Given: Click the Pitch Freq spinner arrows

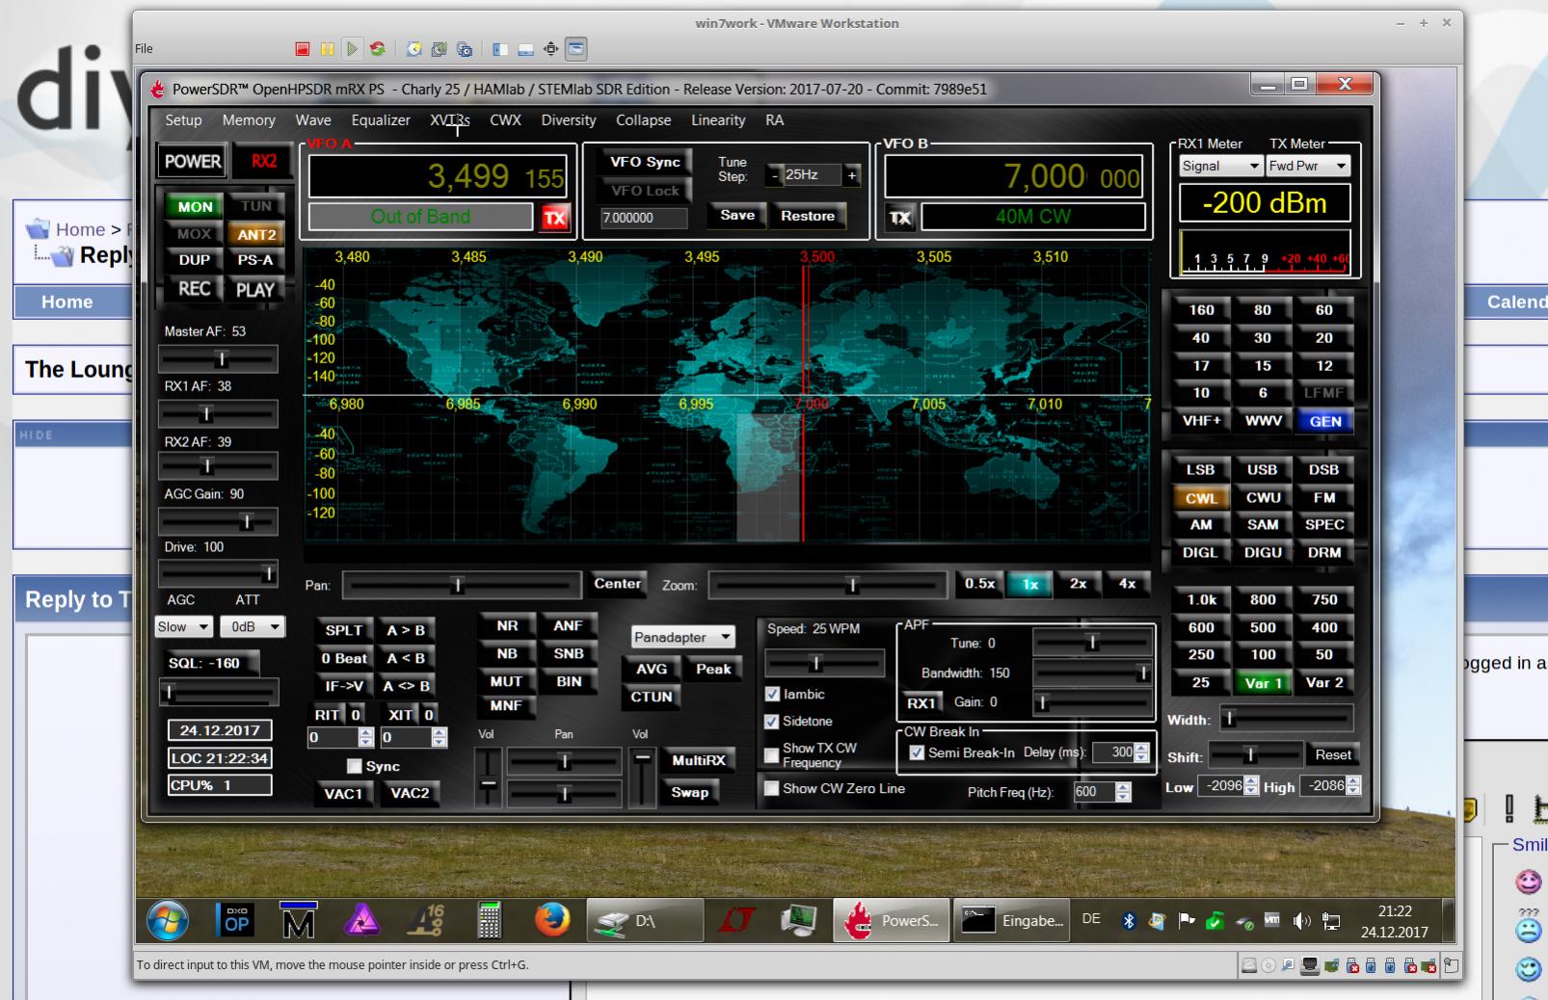Looking at the screenshot, I should (x=1123, y=792).
